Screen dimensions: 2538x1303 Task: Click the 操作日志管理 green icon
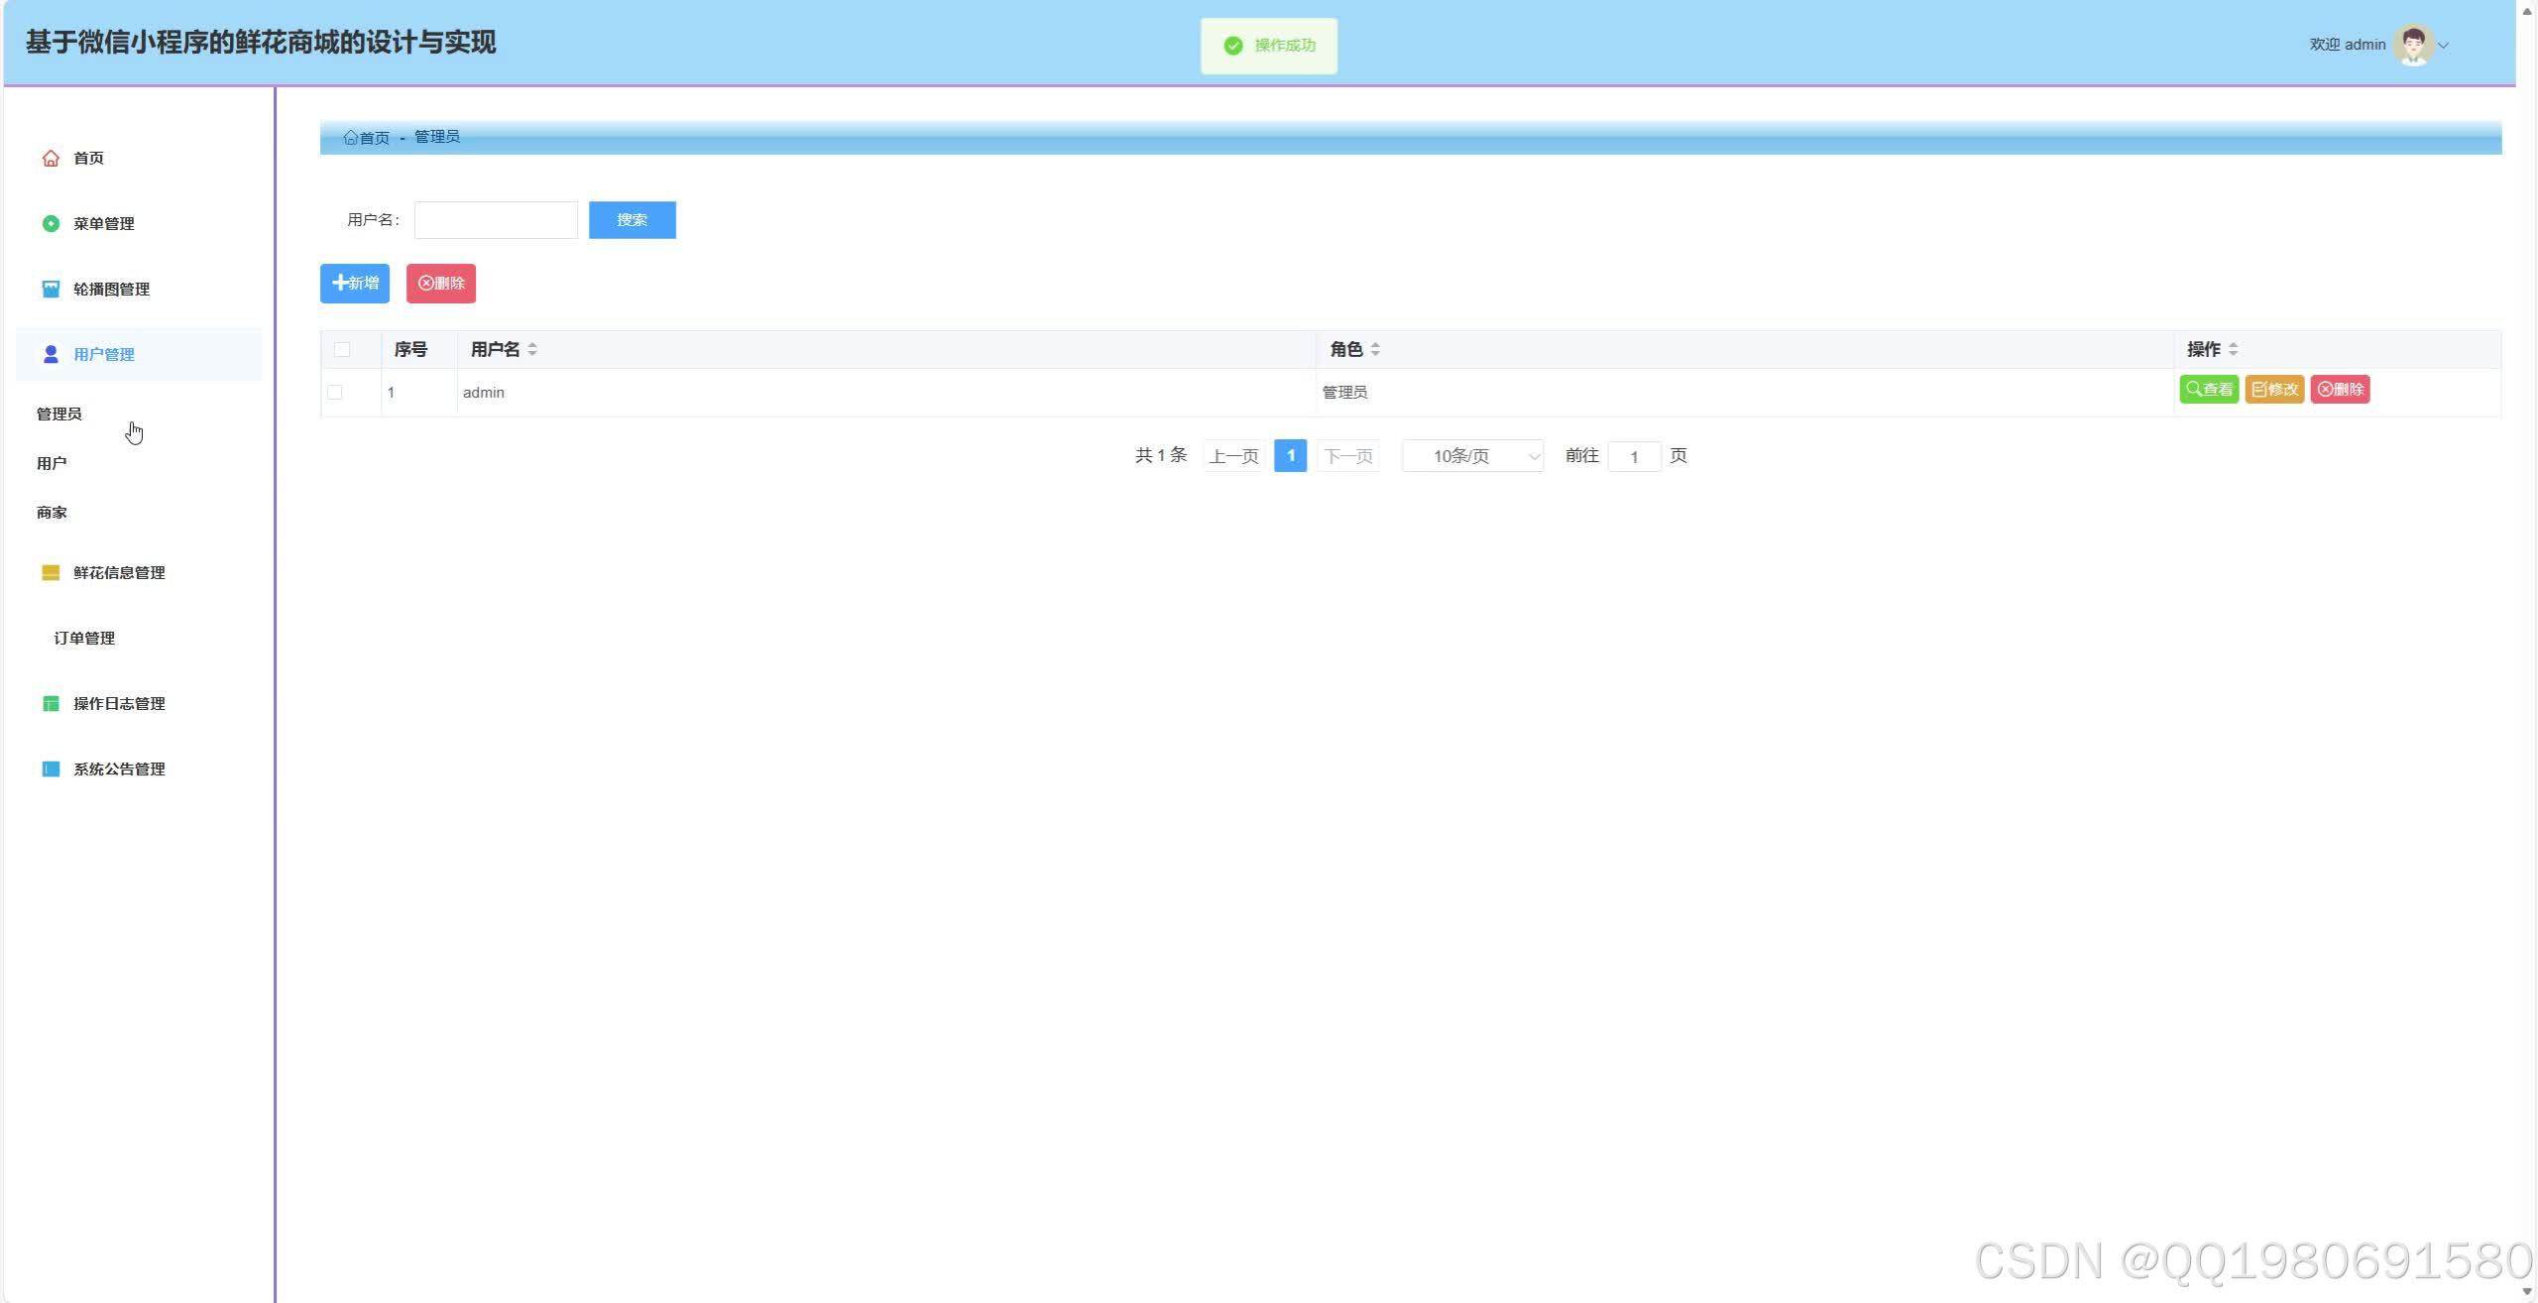51,704
